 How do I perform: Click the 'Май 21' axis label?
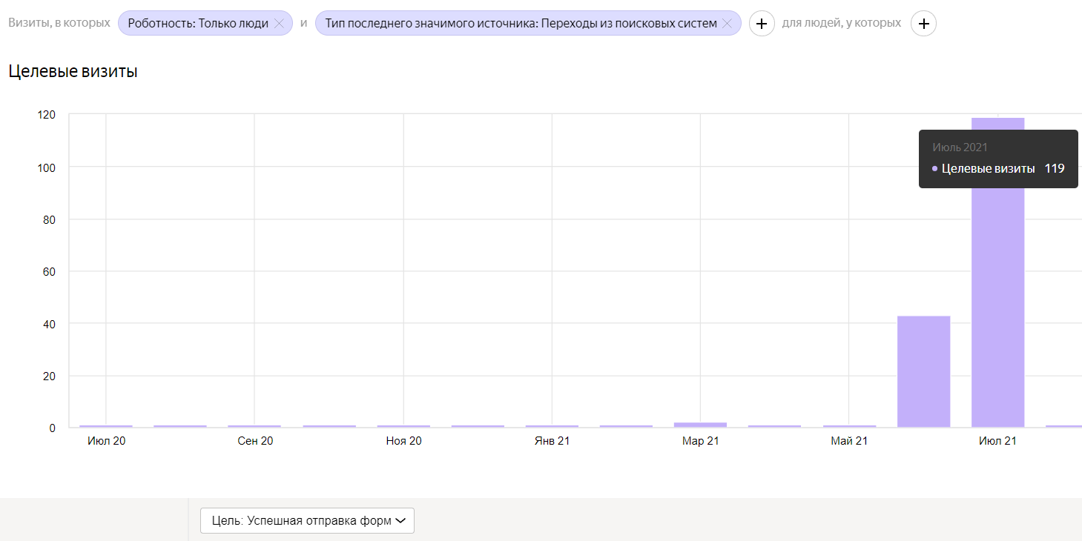pyautogui.click(x=849, y=441)
